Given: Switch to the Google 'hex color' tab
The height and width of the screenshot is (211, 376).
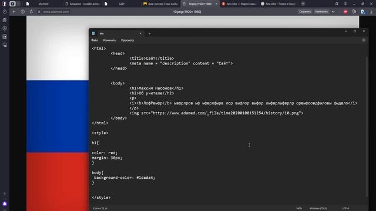Looking at the screenshot, I should point(278,4).
